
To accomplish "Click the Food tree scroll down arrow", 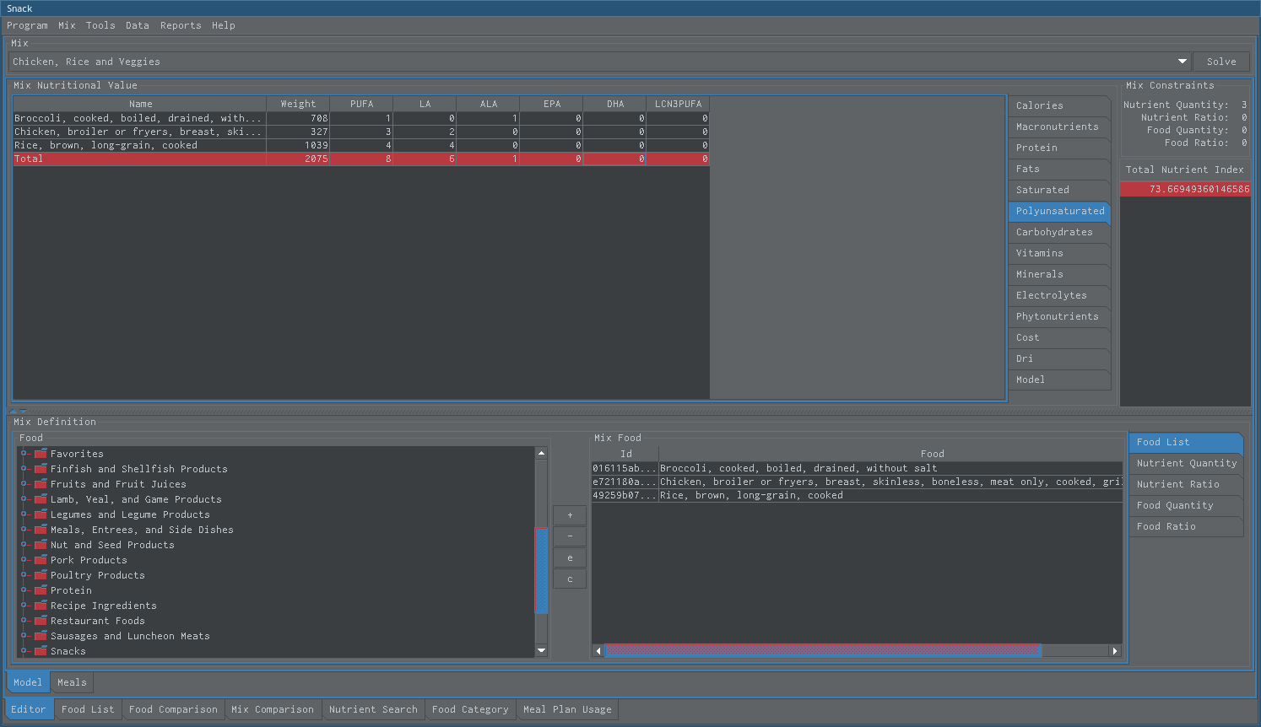I will (x=542, y=651).
